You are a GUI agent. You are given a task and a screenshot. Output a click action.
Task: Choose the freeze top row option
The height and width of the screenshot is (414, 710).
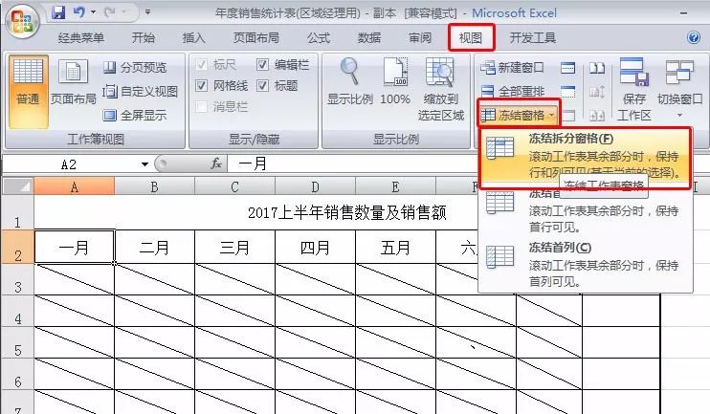[x=585, y=211]
